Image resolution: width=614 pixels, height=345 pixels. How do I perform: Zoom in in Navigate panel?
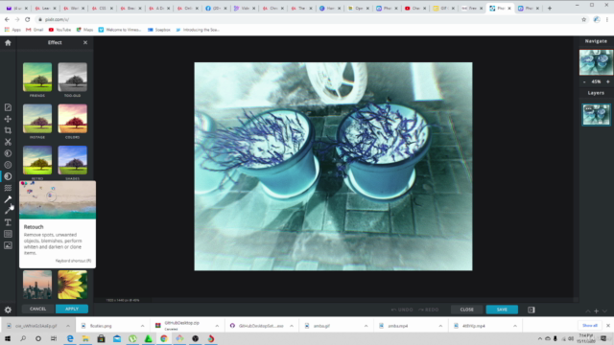tap(608, 81)
